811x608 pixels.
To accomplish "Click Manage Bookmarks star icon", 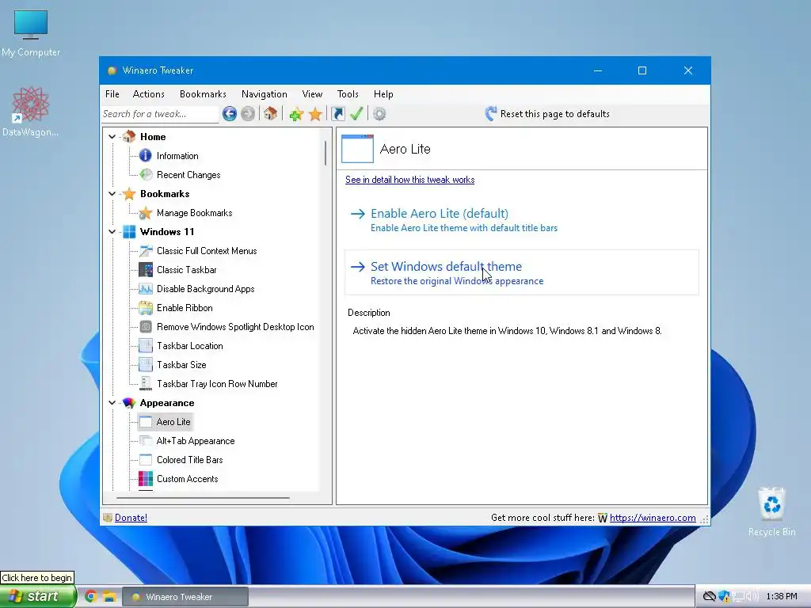I will coord(146,212).
